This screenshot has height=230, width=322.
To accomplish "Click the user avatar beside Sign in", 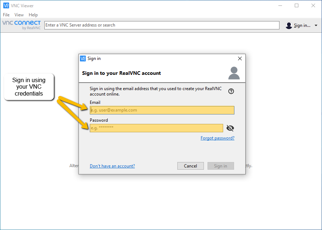I will [289, 25].
